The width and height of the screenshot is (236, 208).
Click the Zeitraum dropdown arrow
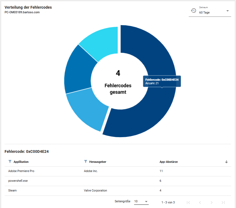pyautogui.click(x=227, y=11)
